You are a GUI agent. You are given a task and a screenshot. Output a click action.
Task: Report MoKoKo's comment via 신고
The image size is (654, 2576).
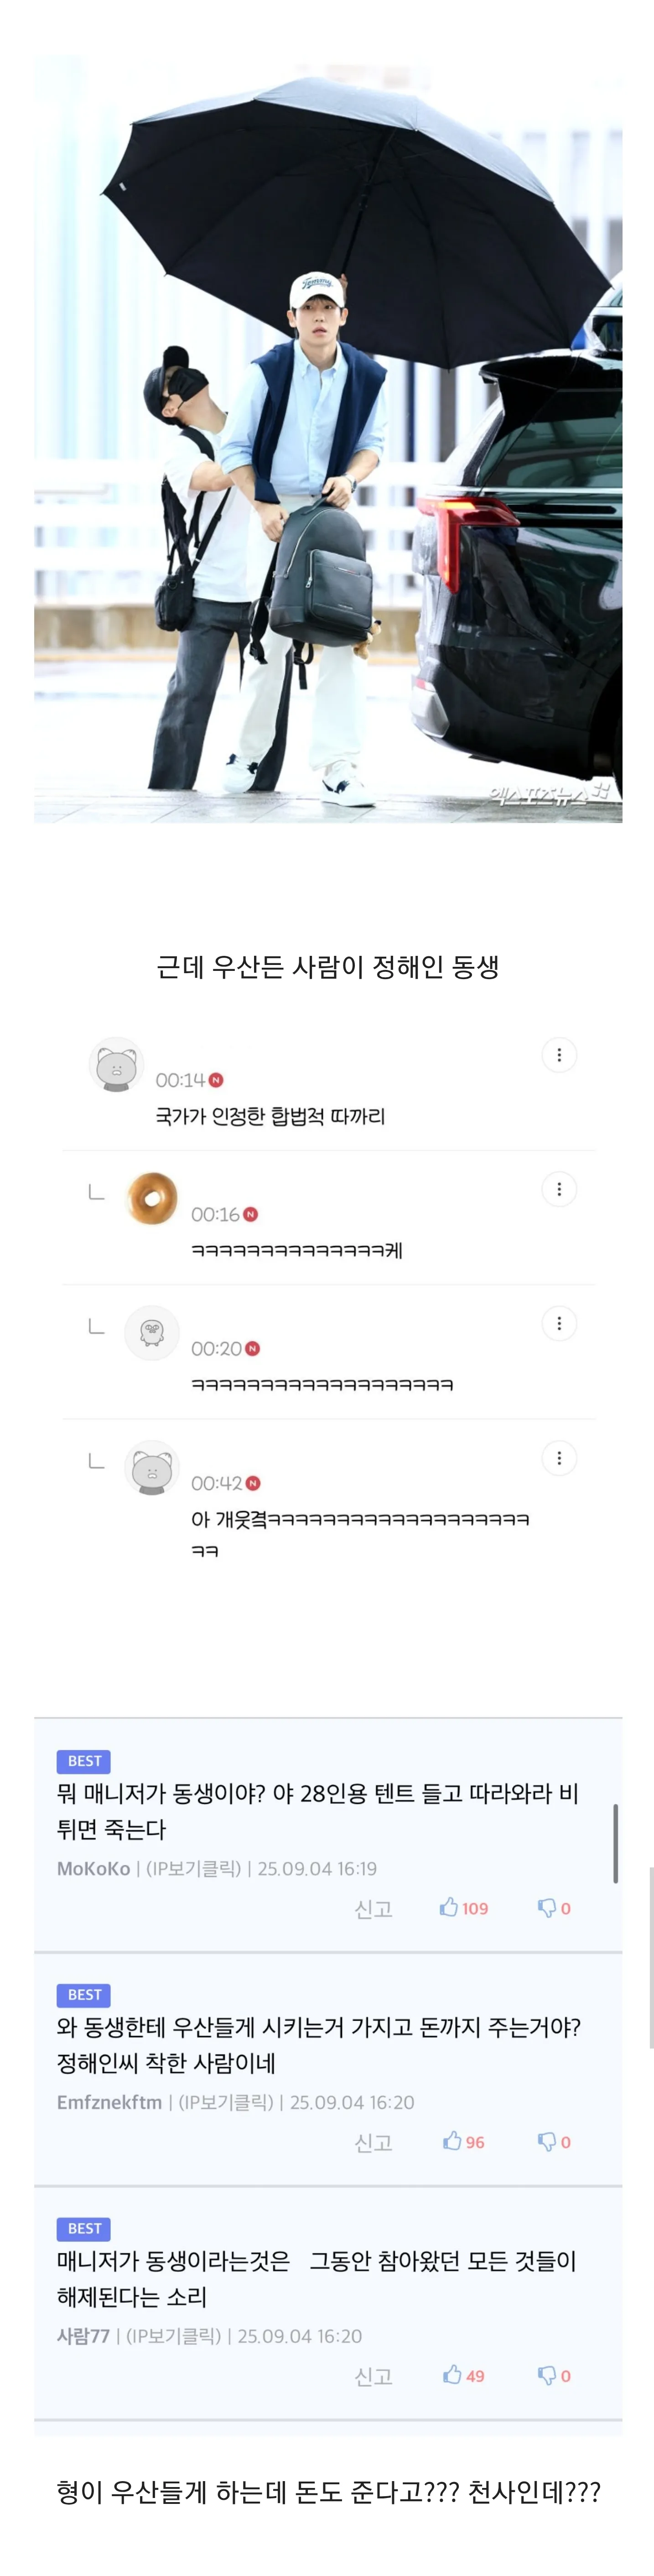point(373,1909)
